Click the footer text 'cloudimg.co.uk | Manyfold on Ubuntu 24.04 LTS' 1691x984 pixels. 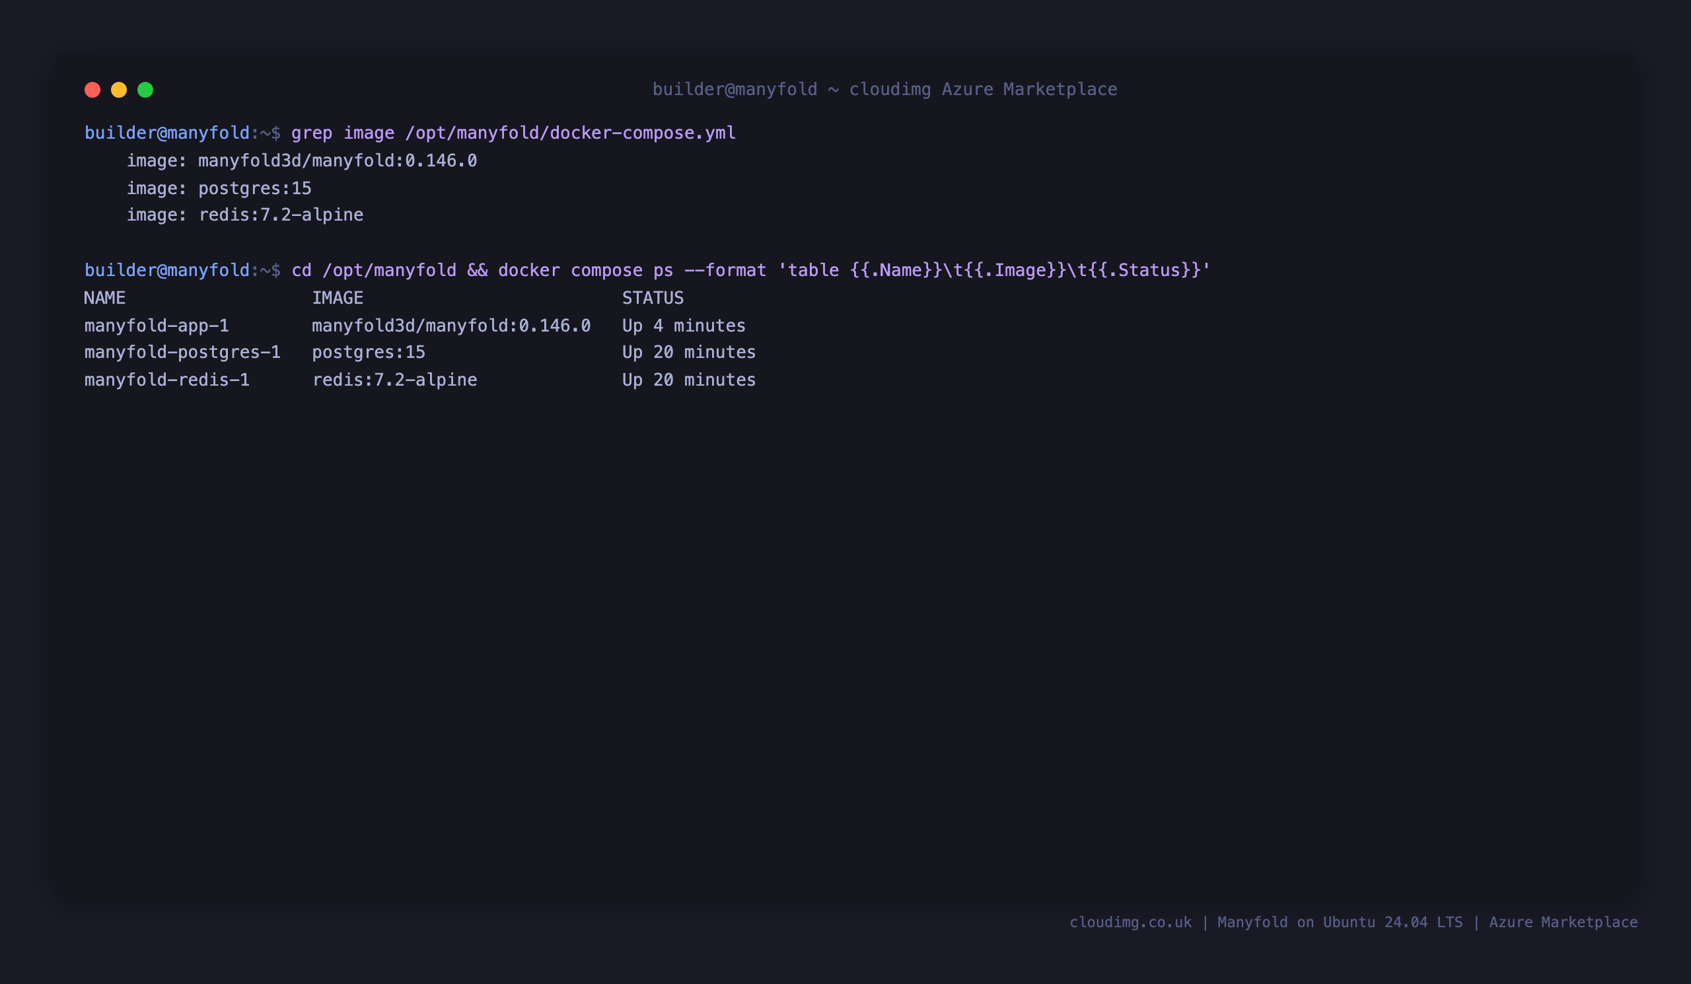tap(1266, 923)
